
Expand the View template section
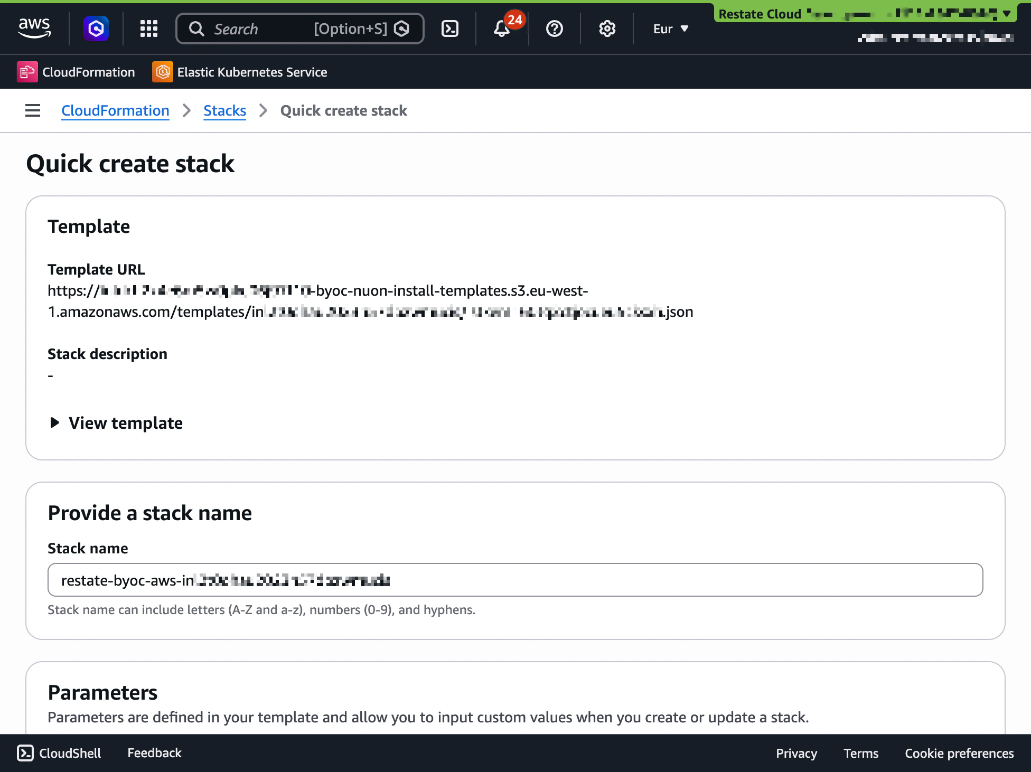(x=116, y=423)
